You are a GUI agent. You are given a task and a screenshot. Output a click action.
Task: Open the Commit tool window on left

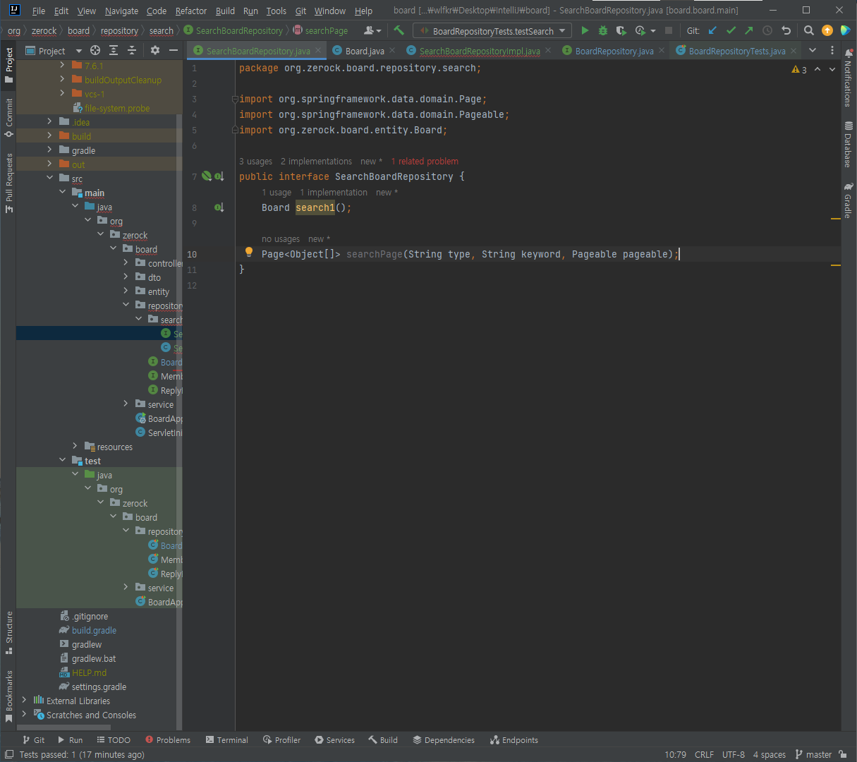(x=8, y=117)
